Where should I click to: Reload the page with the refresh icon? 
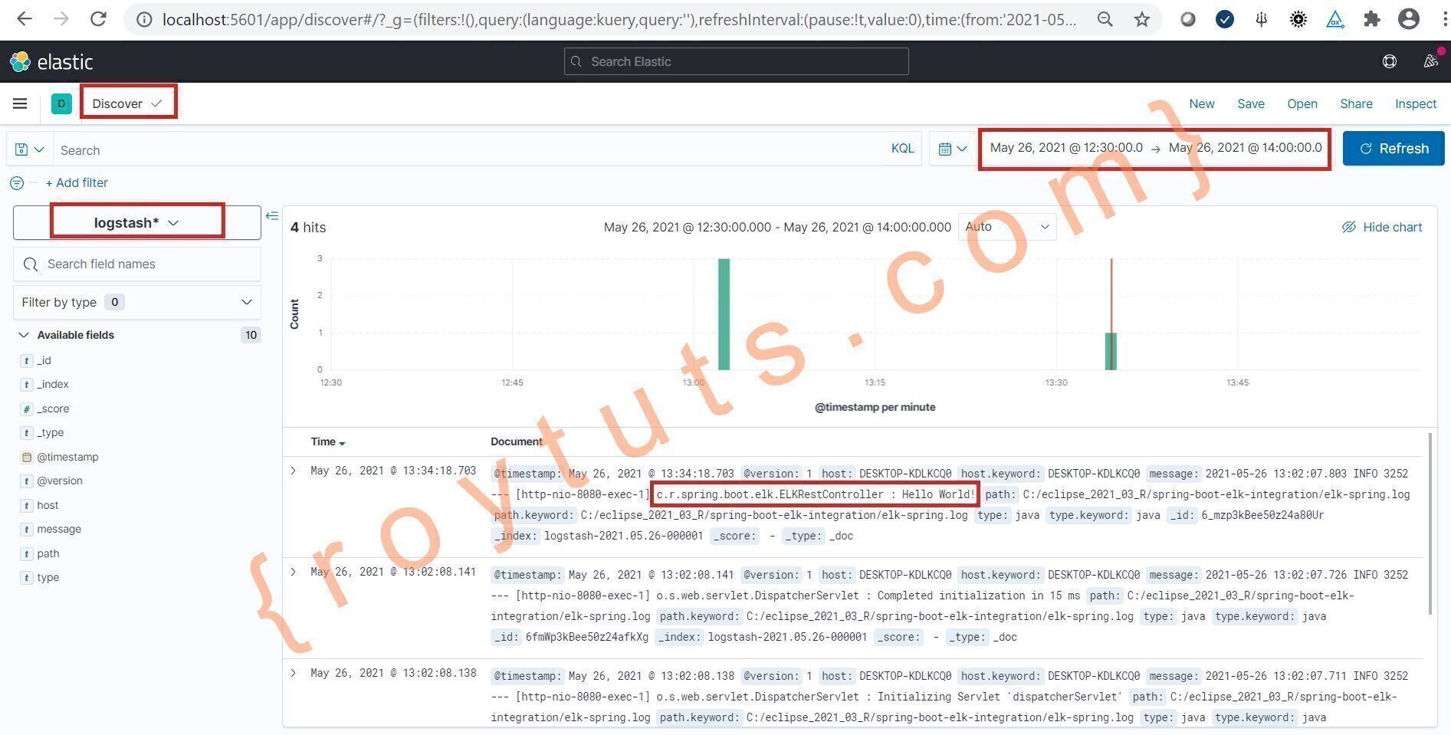[98, 19]
